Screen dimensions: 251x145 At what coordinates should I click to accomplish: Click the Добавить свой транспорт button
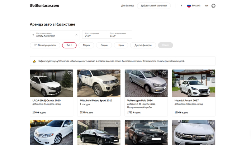154,6
